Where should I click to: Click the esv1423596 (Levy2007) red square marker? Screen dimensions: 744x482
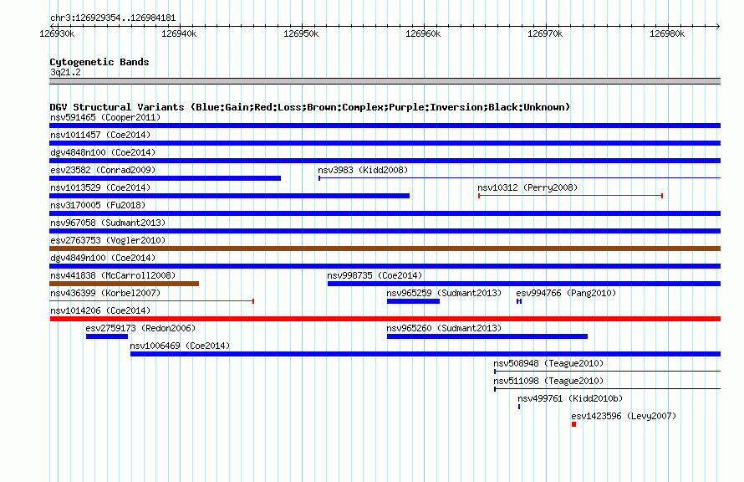[x=573, y=424]
